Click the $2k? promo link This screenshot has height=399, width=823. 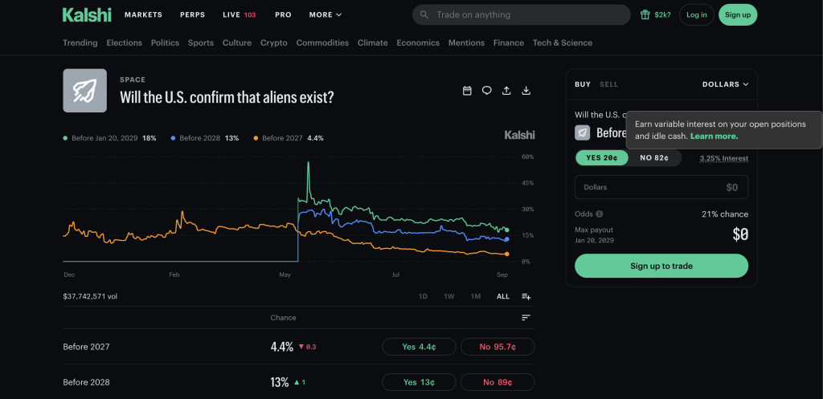click(x=662, y=14)
